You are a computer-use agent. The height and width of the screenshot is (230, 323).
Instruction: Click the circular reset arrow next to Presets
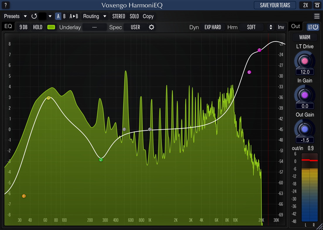(x=34, y=16)
